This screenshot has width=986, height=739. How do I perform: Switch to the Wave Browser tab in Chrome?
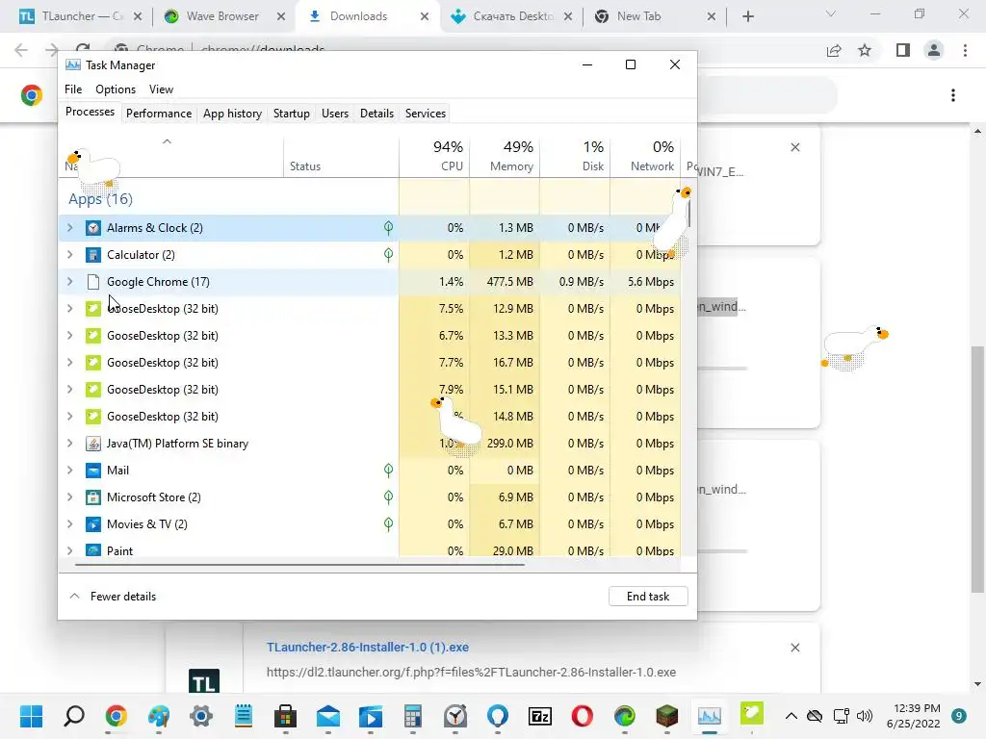pos(221,16)
